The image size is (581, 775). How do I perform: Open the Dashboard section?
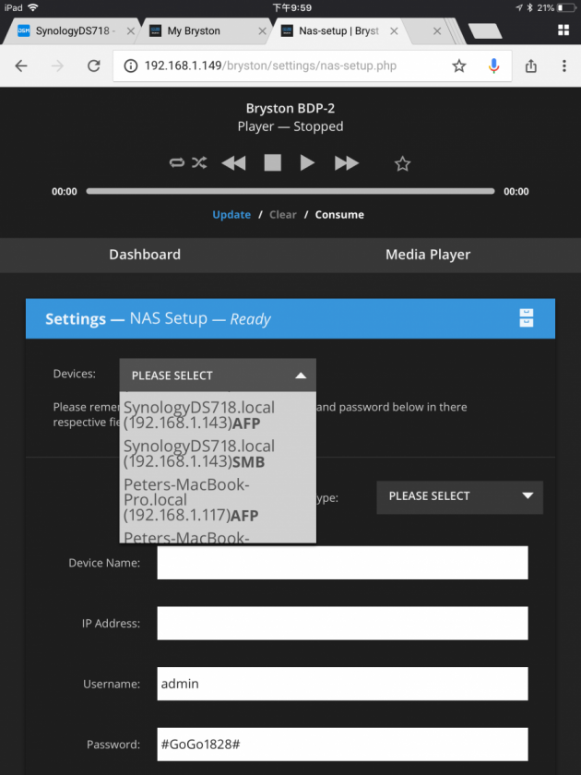coord(145,255)
